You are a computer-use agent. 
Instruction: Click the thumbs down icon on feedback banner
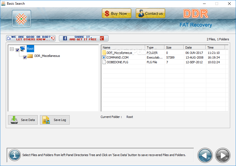53,38
